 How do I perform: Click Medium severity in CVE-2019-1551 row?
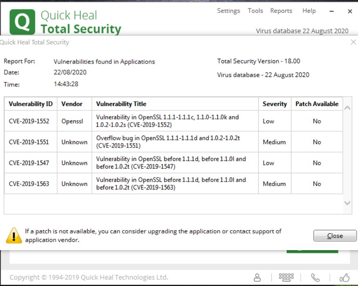coord(274,142)
